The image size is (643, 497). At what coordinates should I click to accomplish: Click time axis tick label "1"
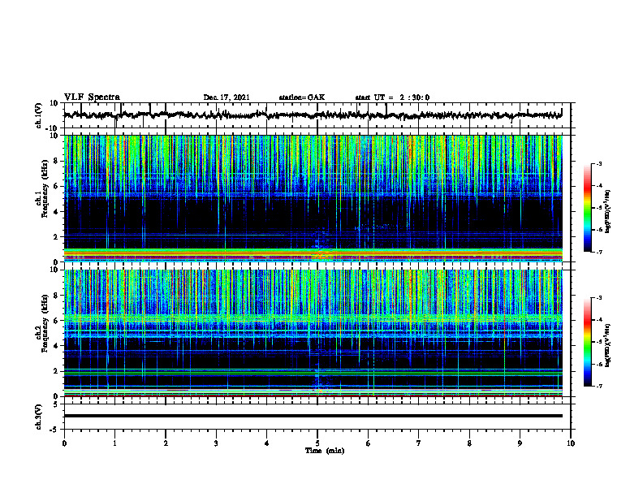(x=114, y=443)
